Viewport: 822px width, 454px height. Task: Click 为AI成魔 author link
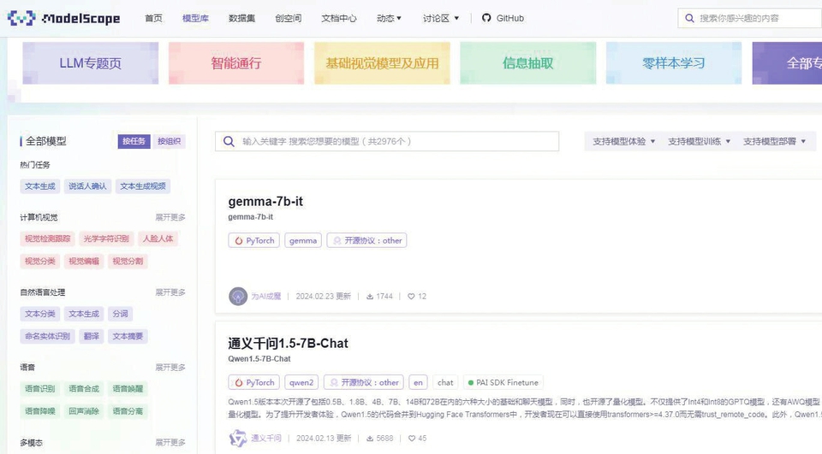265,297
